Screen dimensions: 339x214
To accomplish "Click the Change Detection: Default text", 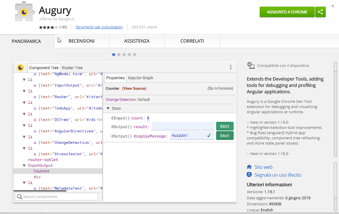I will point(127,99).
